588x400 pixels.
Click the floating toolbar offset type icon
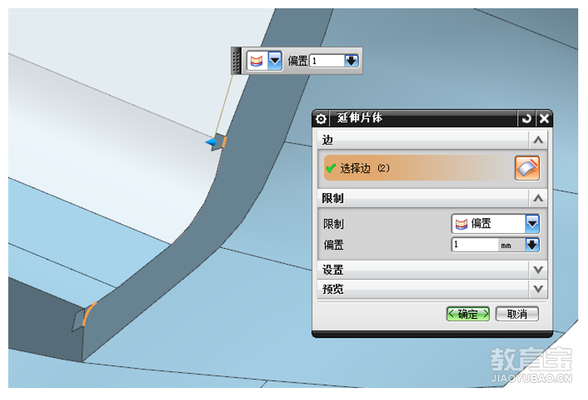pos(257,60)
